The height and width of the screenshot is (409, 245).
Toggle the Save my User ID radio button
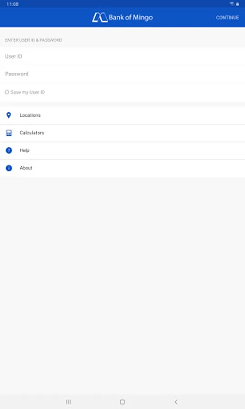(x=7, y=92)
